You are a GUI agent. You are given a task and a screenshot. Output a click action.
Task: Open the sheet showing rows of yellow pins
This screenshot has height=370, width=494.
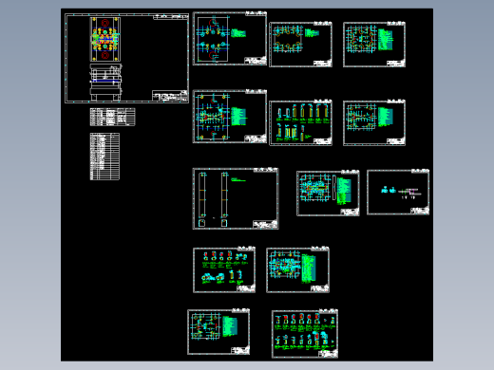[300, 123]
